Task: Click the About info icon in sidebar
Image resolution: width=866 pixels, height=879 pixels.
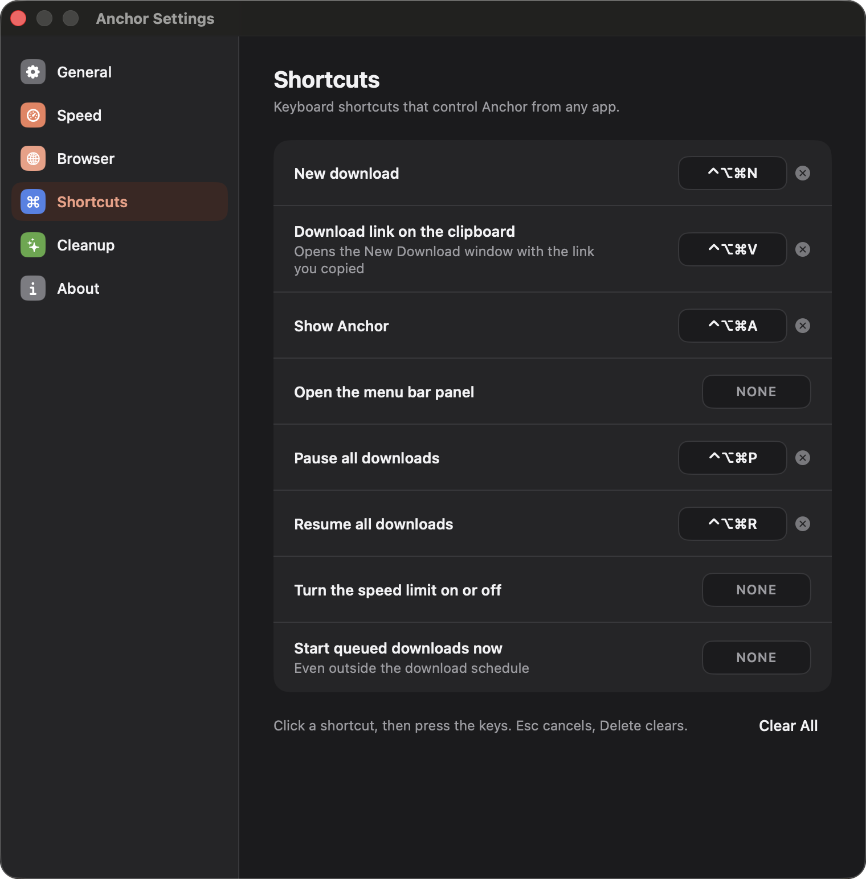Action: click(x=33, y=288)
